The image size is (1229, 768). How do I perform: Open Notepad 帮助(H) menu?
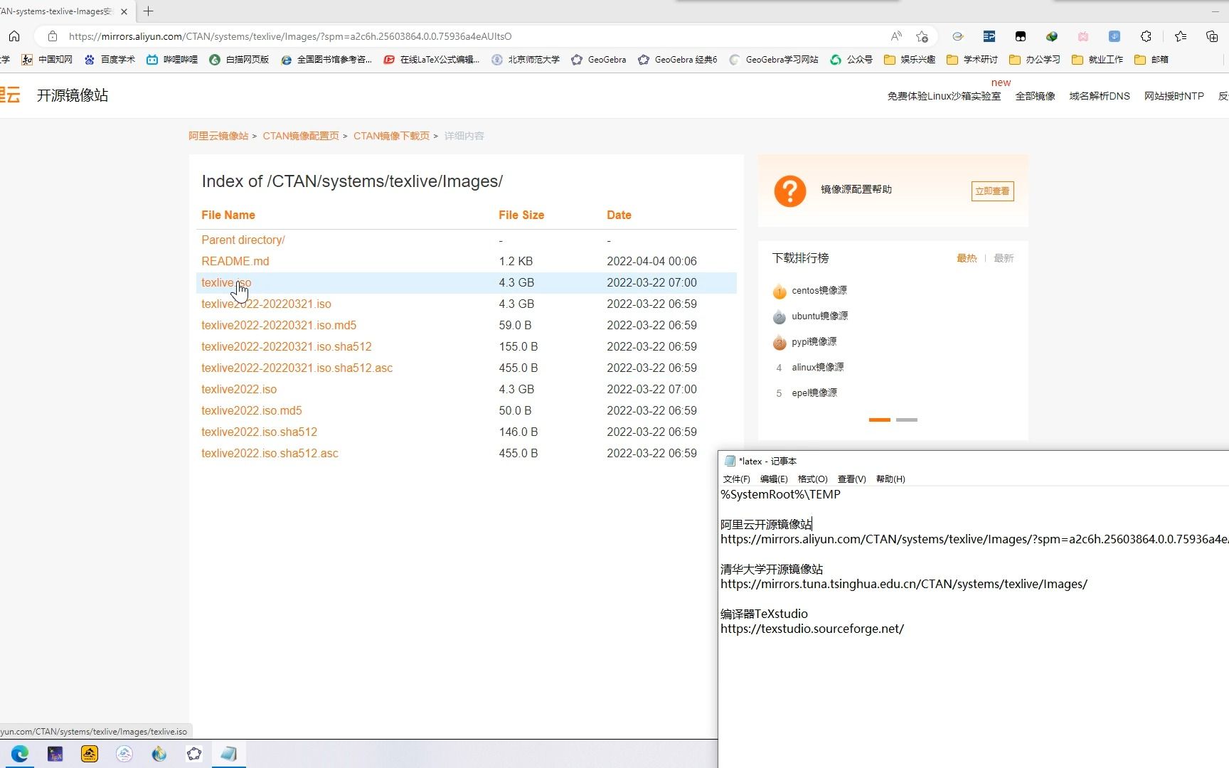(x=890, y=479)
